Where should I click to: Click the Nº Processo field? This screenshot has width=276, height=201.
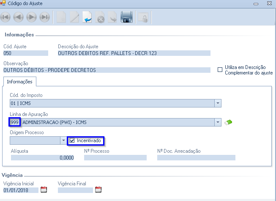tap(115, 158)
